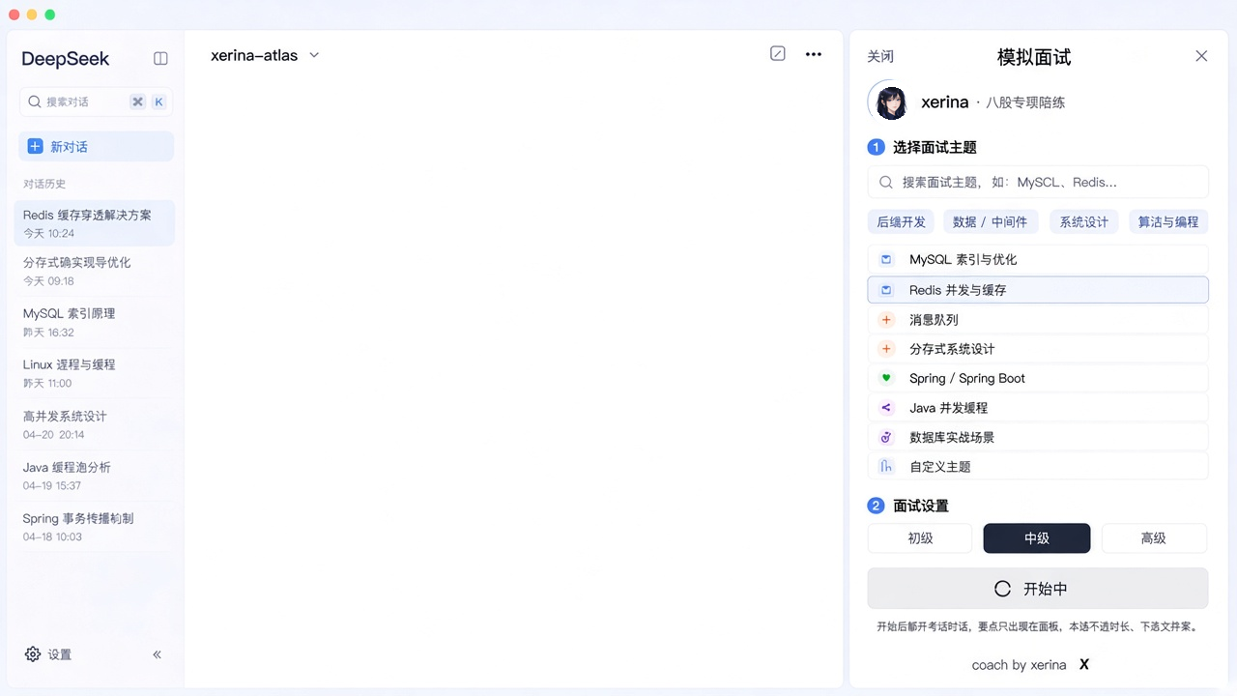
Task: Click the 开始中 start button
Action: [x=1038, y=589]
